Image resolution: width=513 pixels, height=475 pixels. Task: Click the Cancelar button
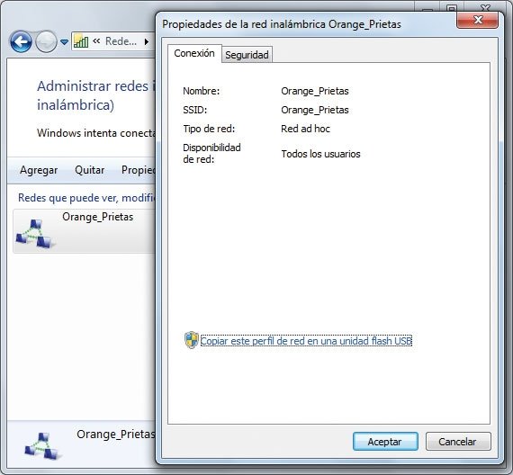pos(458,442)
